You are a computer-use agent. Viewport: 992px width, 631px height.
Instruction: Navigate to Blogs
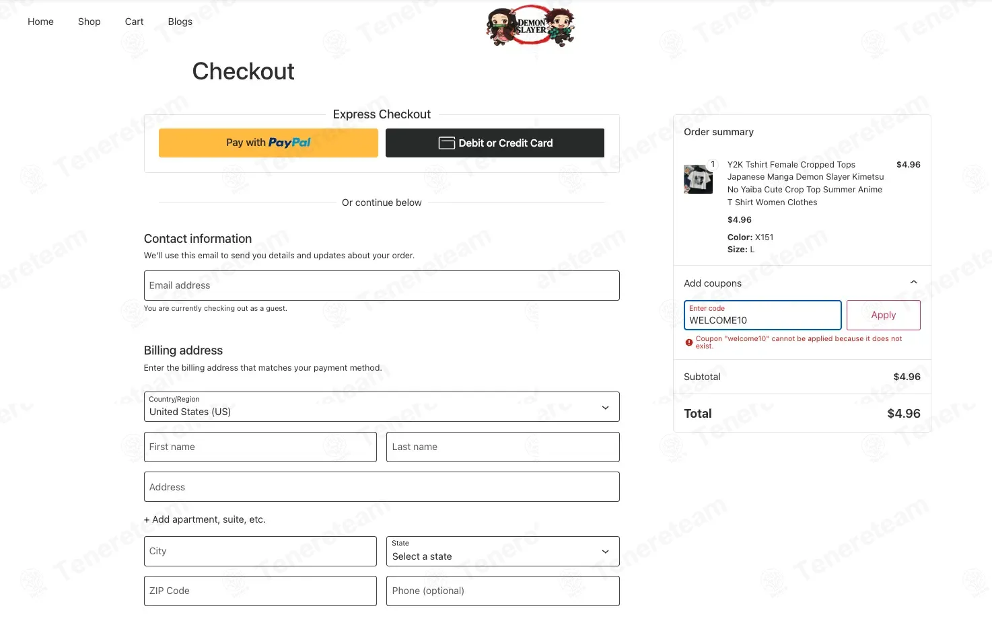180,22
